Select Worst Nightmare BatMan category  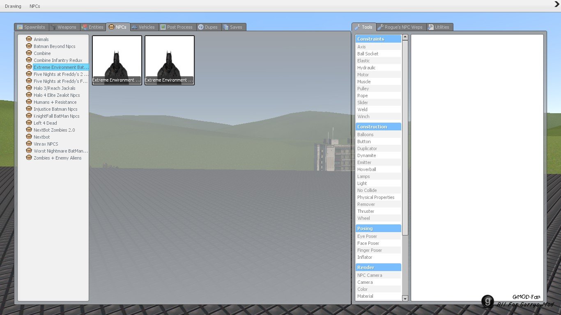pos(61,151)
